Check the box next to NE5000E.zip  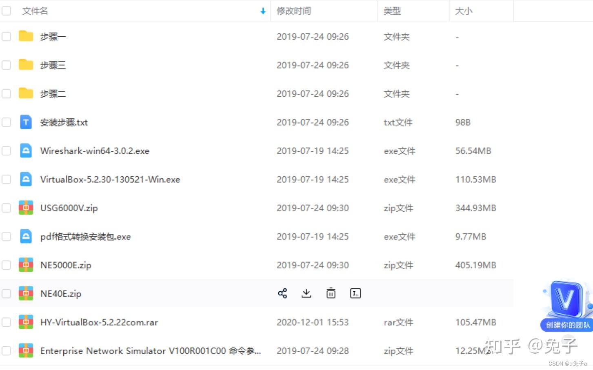(x=6, y=265)
